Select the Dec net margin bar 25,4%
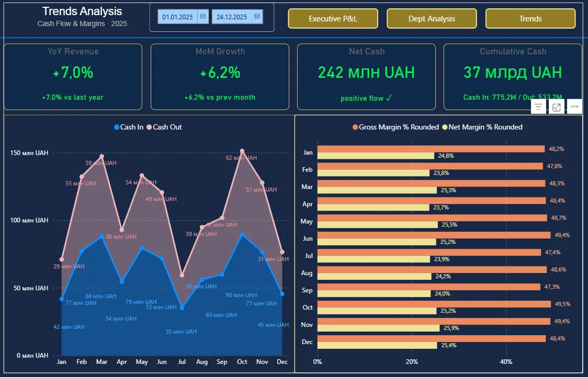The width and height of the screenshot is (588, 377). tap(377, 345)
